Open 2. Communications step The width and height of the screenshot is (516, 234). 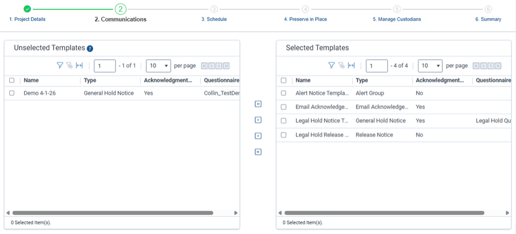[x=121, y=20]
